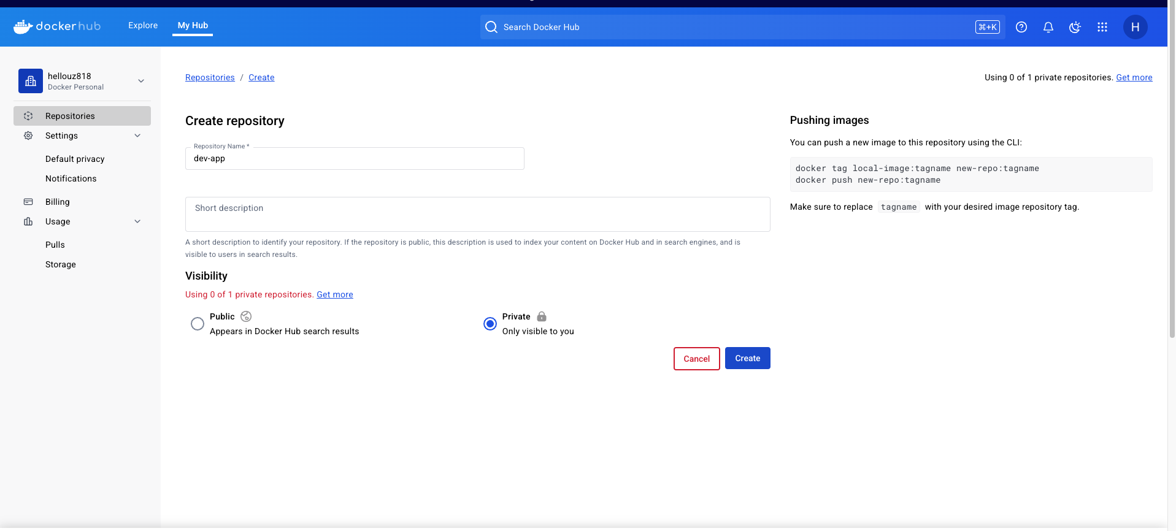Open Notifications settings in the sidebar
This screenshot has height=531, width=1176.
(71, 178)
